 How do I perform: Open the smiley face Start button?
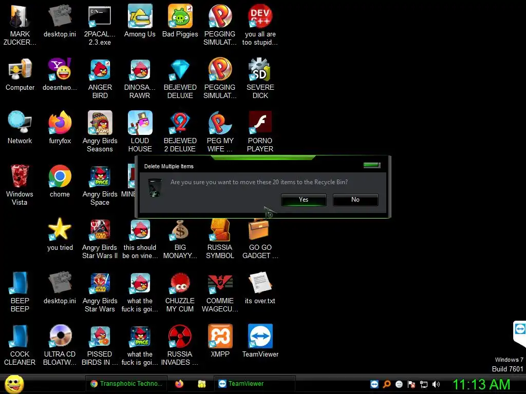pos(14,384)
